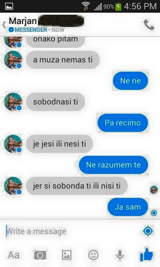Image resolution: width=160 pixels, height=267 pixels.
Task: Open the camera icon in bottom toolbar
Action: pyautogui.click(x=40, y=255)
